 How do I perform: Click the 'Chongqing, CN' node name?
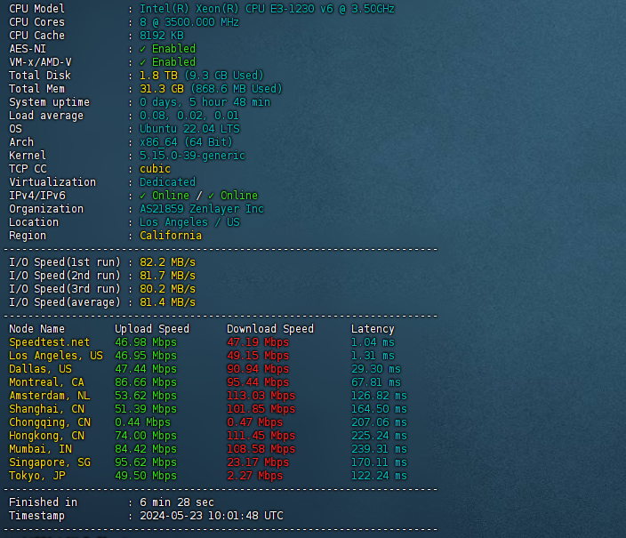click(x=50, y=422)
